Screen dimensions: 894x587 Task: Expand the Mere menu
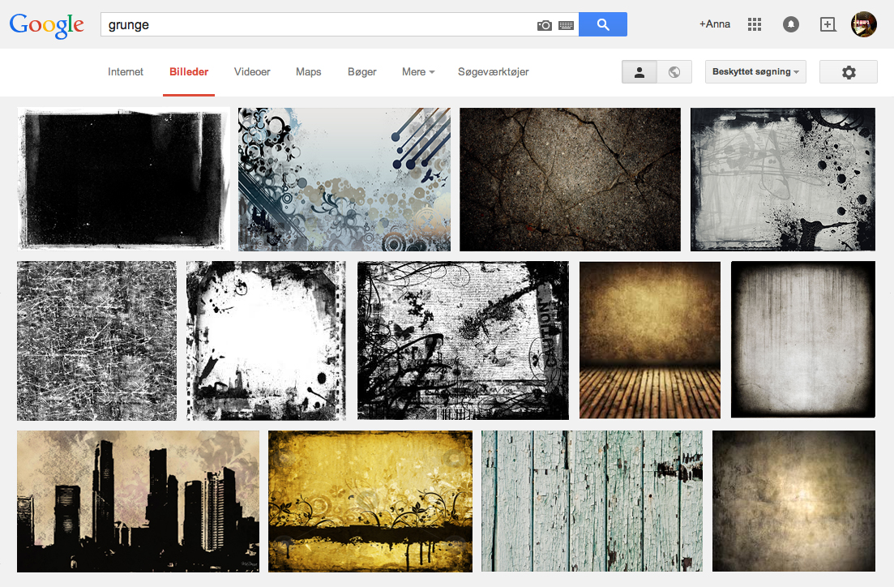[x=418, y=72]
